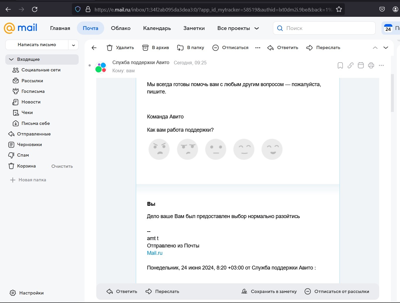Flag the message with the bookmark icon
This screenshot has height=303, width=400.
click(x=340, y=66)
